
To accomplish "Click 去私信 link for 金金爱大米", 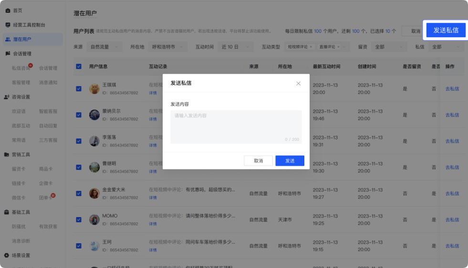I will [452, 194].
